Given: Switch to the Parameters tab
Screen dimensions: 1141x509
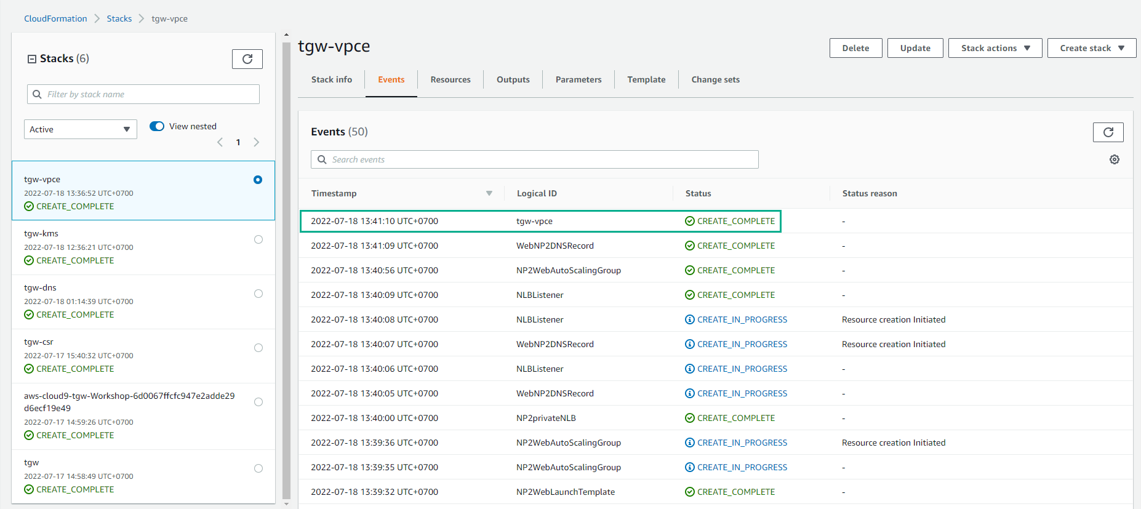Looking at the screenshot, I should [579, 79].
